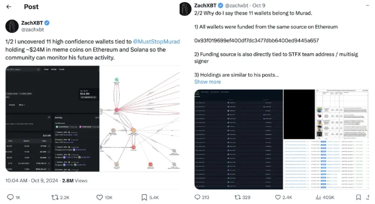Bookmark the post with 5.4K bookmarks
Viewport: 375px width, 204px height.
coord(144,198)
